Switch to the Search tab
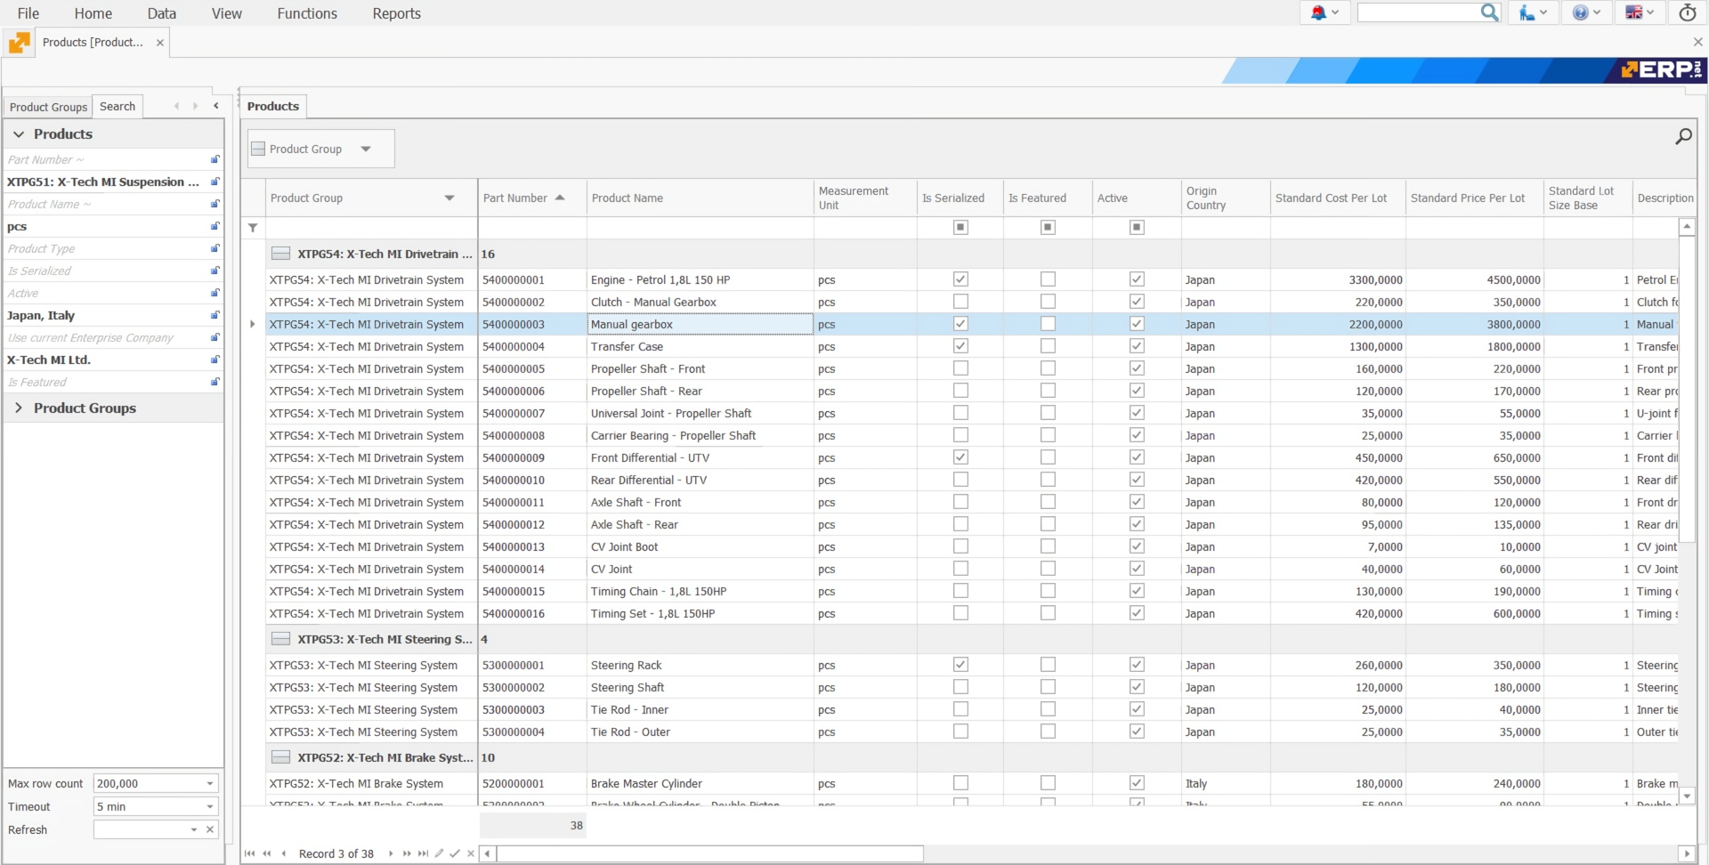 click(x=117, y=106)
